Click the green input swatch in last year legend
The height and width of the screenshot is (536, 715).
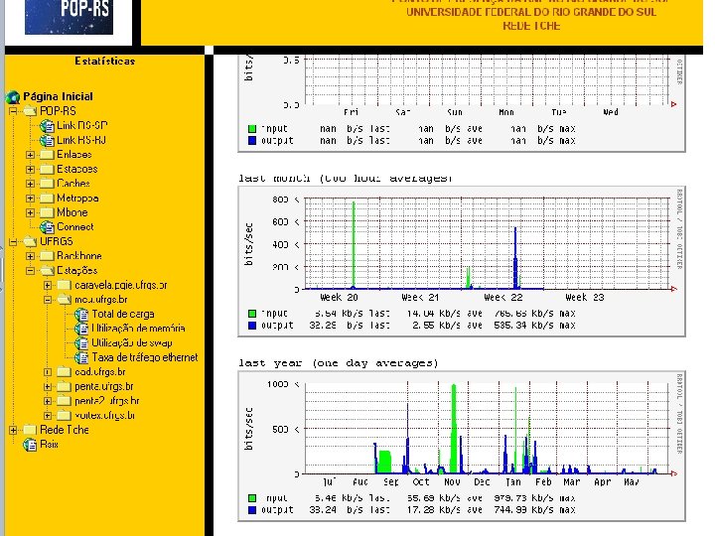tap(252, 498)
